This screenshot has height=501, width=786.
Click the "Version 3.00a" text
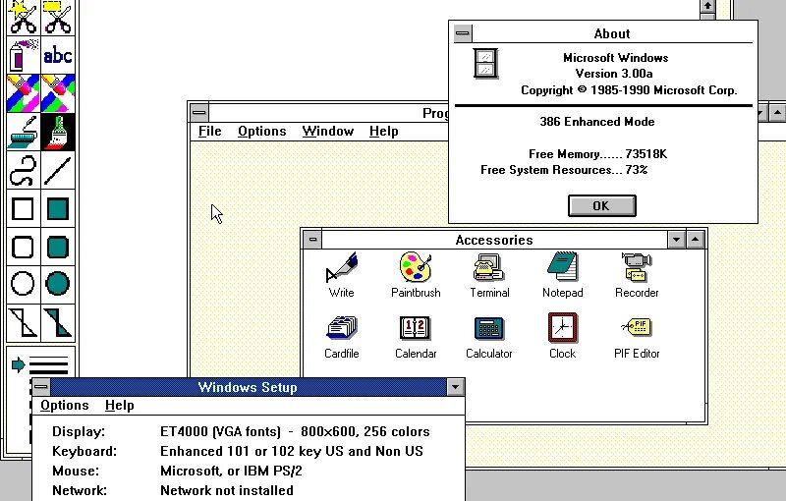coord(614,74)
